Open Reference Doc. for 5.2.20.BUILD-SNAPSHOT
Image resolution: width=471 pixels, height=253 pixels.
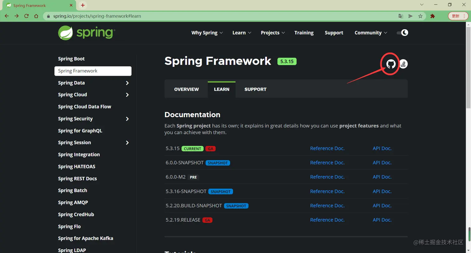(x=327, y=205)
